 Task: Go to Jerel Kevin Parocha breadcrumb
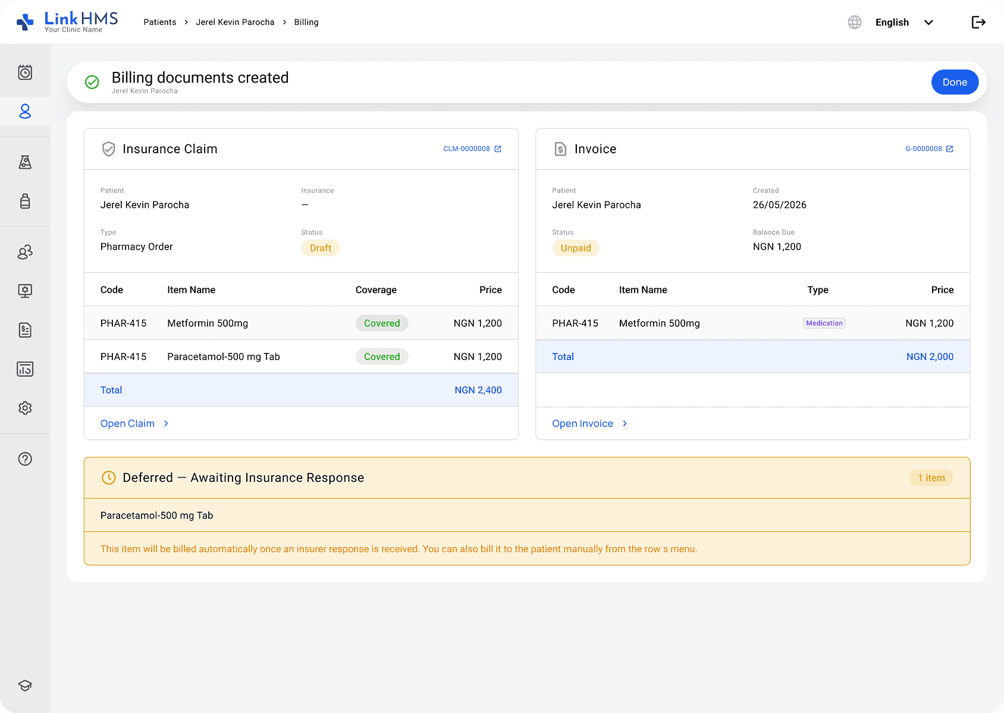(235, 22)
